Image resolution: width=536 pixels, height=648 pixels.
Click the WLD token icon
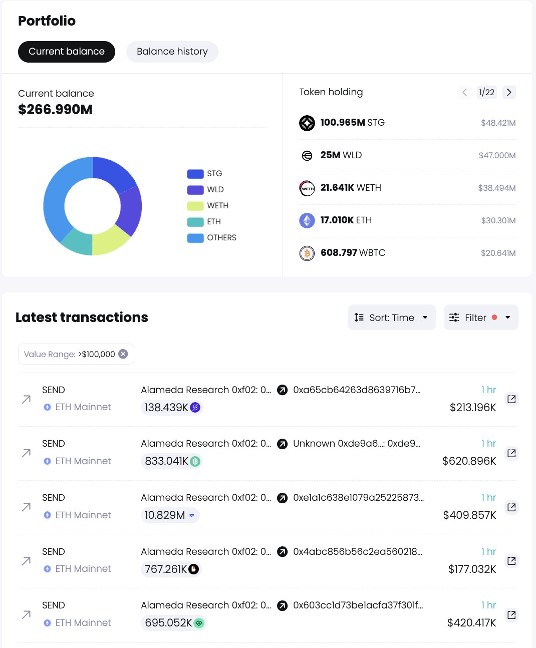307,155
